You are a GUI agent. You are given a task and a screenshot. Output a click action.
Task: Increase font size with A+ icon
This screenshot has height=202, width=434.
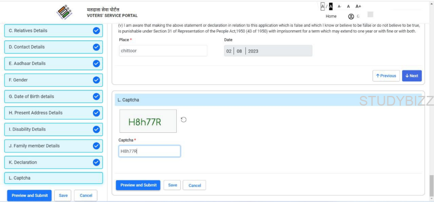pyautogui.click(x=358, y=6)
